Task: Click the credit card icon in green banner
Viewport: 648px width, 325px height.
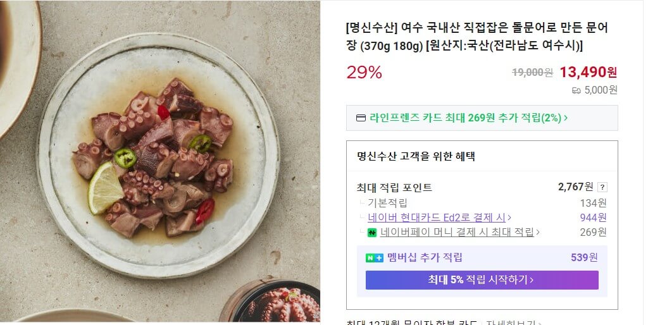Action: point(361,118)
